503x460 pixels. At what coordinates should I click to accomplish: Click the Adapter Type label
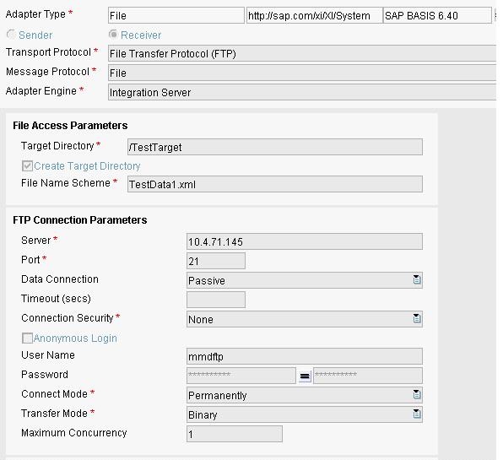click(x=35, y=14)
